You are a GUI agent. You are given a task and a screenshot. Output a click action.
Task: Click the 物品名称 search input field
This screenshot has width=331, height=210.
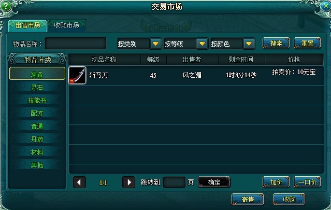(x=76, y=44)
